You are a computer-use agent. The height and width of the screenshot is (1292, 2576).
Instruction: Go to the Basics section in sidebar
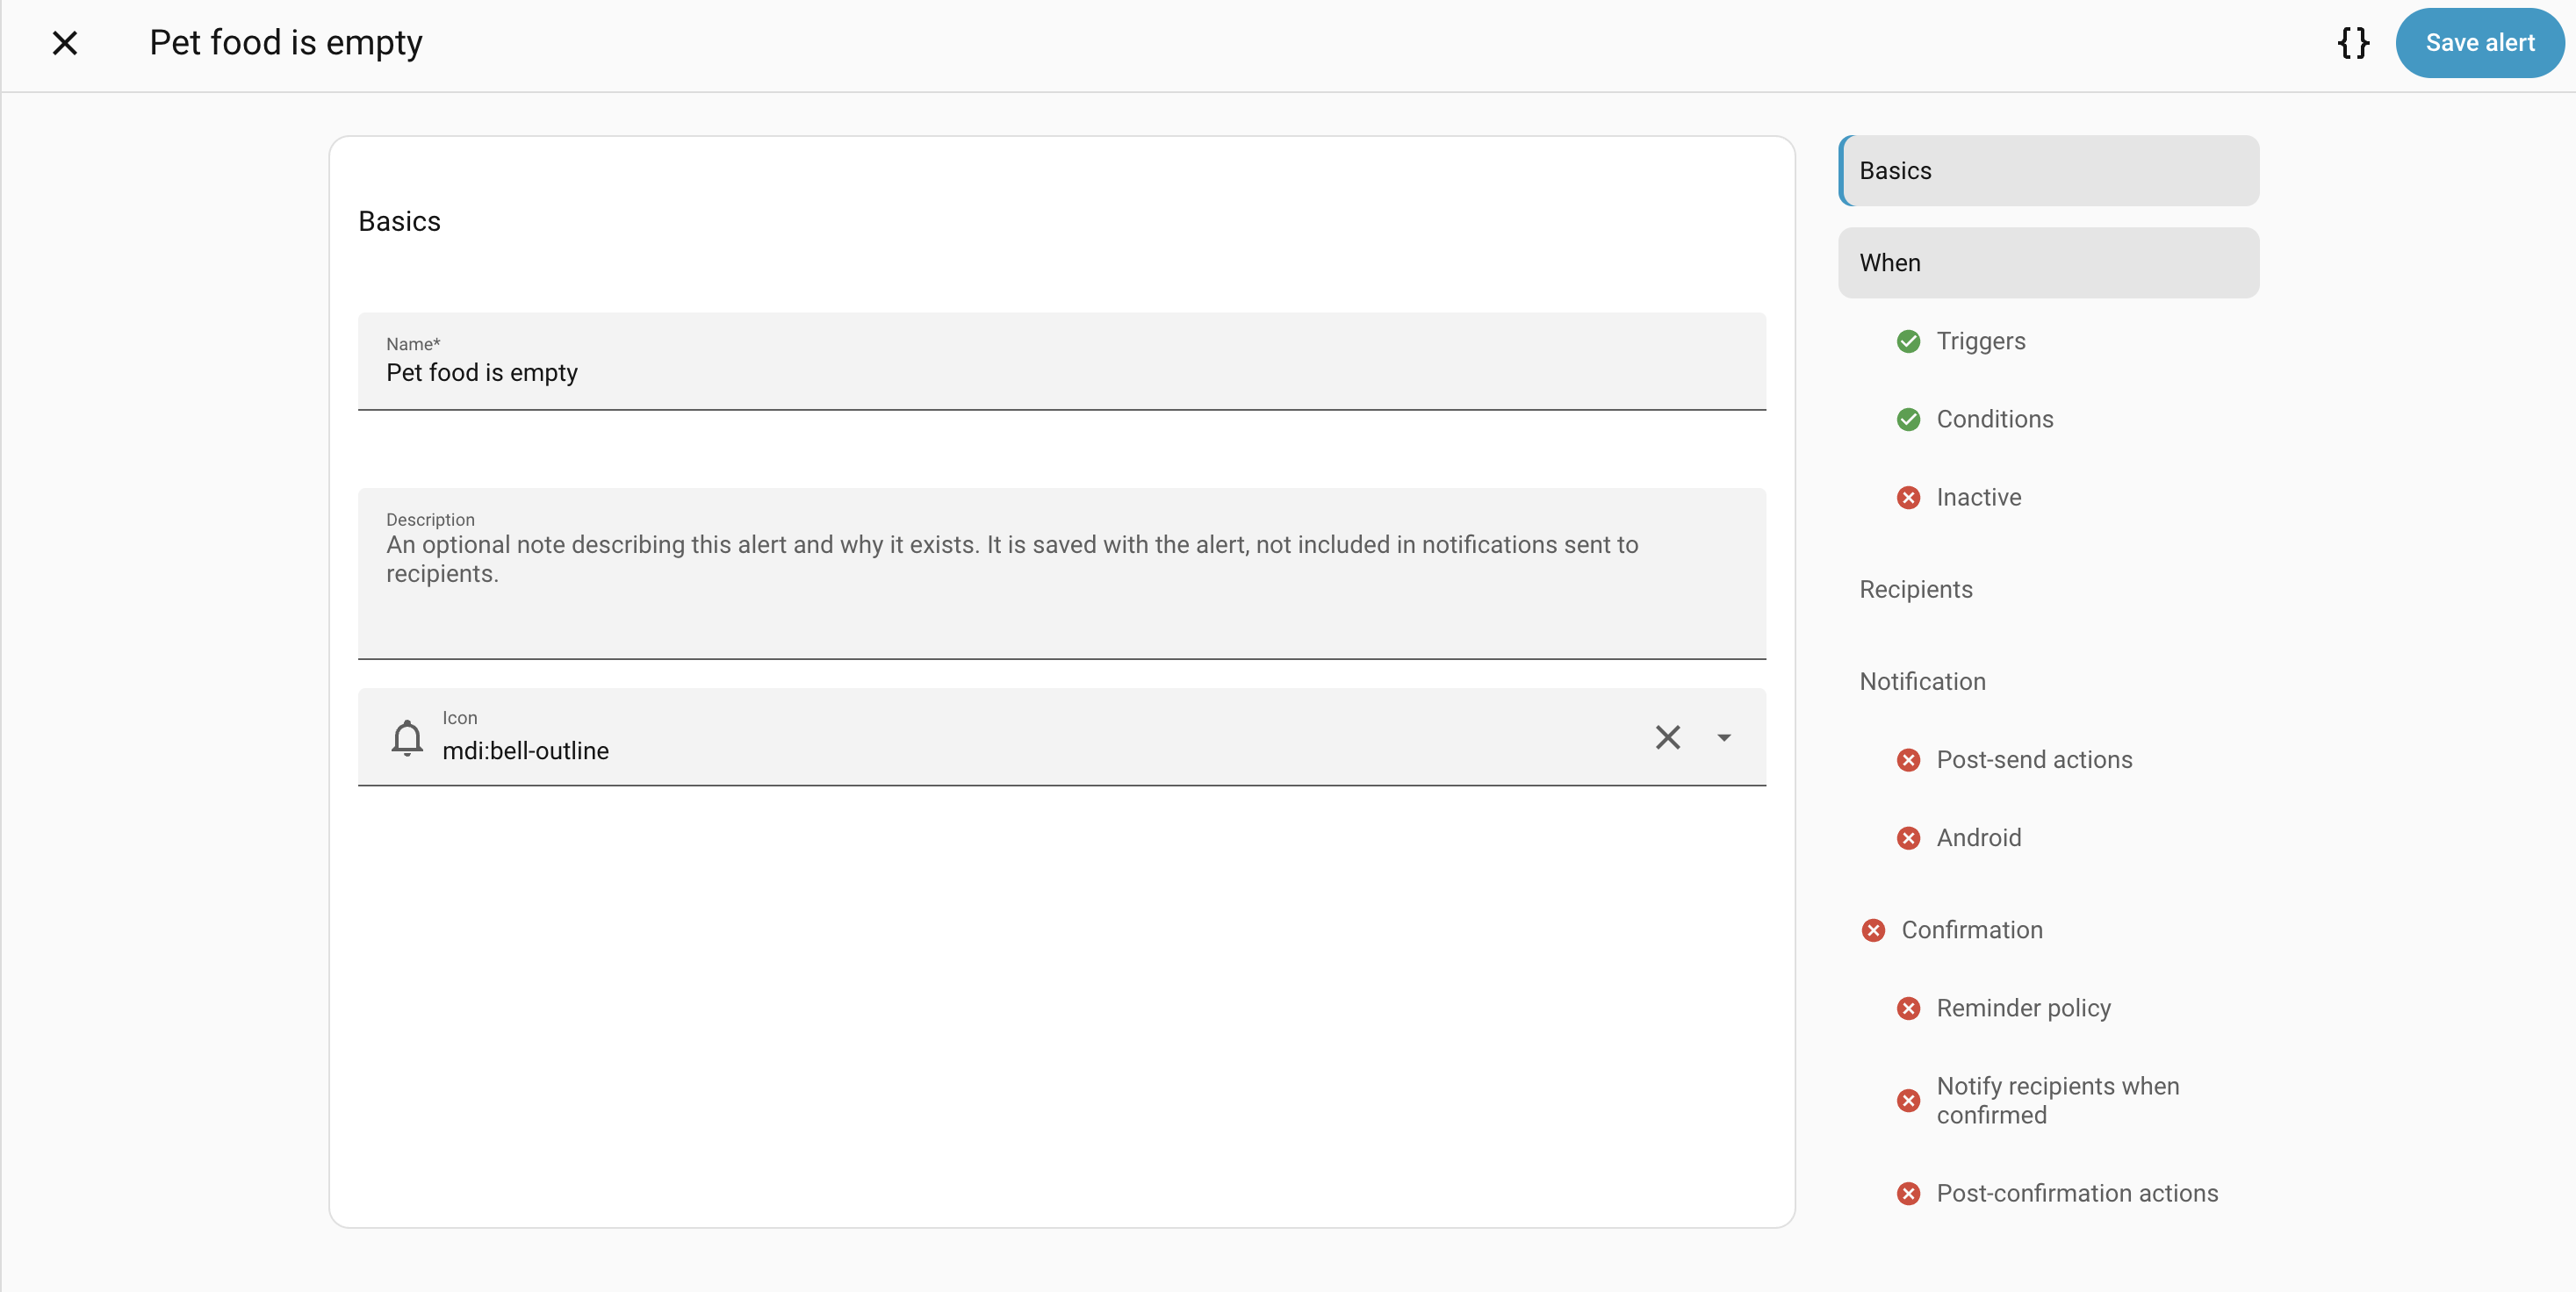2048,171
